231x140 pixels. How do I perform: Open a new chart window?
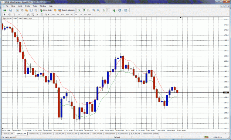pos(4,10)
